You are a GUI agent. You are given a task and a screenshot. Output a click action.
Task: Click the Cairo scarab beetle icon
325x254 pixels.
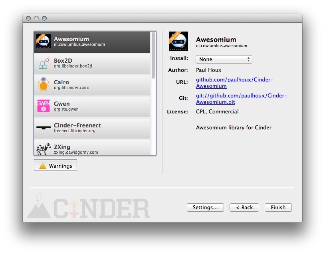[43, 84]
